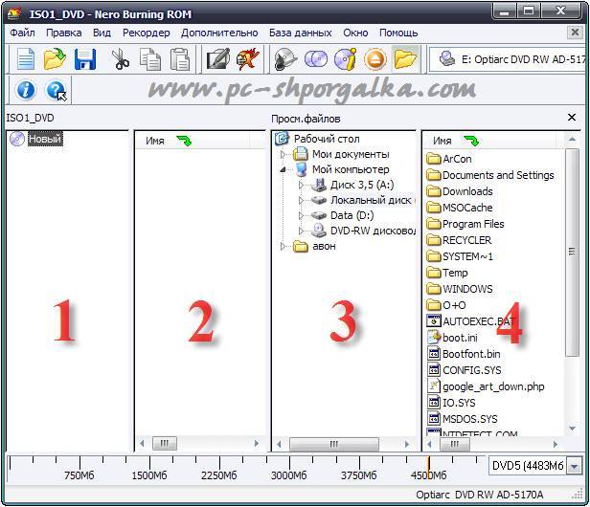Select the Новый disc in compilation tree
590x507 pixels.
45,139
